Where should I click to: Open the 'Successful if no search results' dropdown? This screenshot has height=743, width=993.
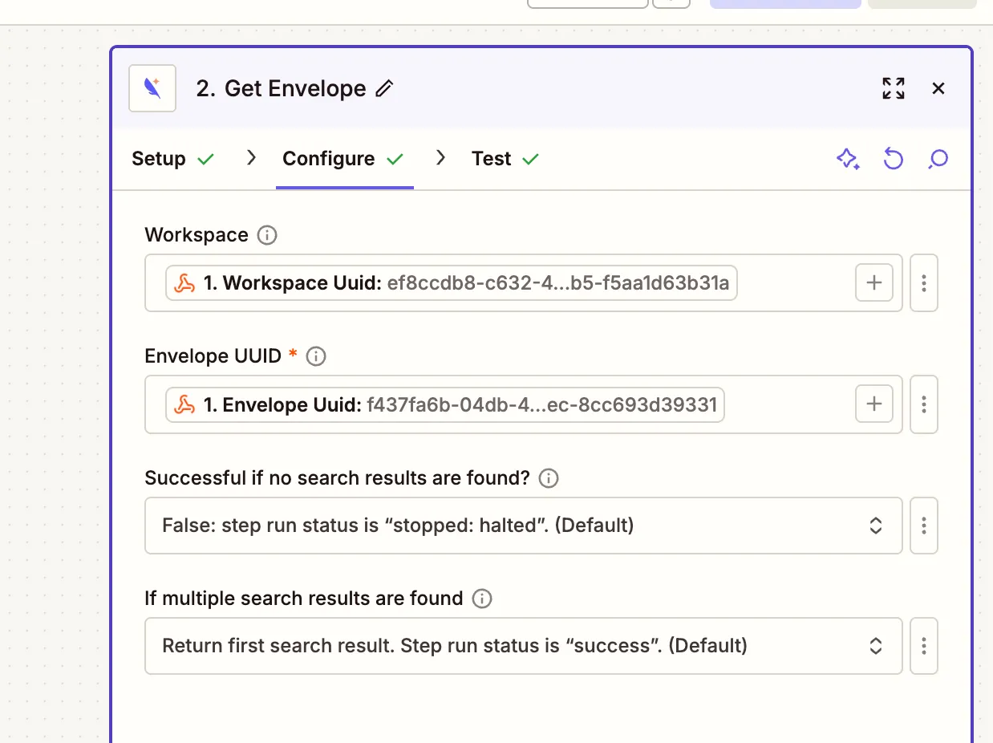click(x=523, y=526)
